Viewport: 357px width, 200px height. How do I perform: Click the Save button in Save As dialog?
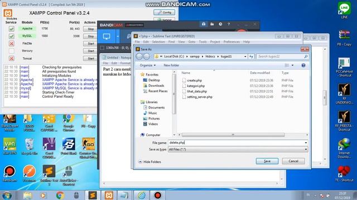point(267,161)
